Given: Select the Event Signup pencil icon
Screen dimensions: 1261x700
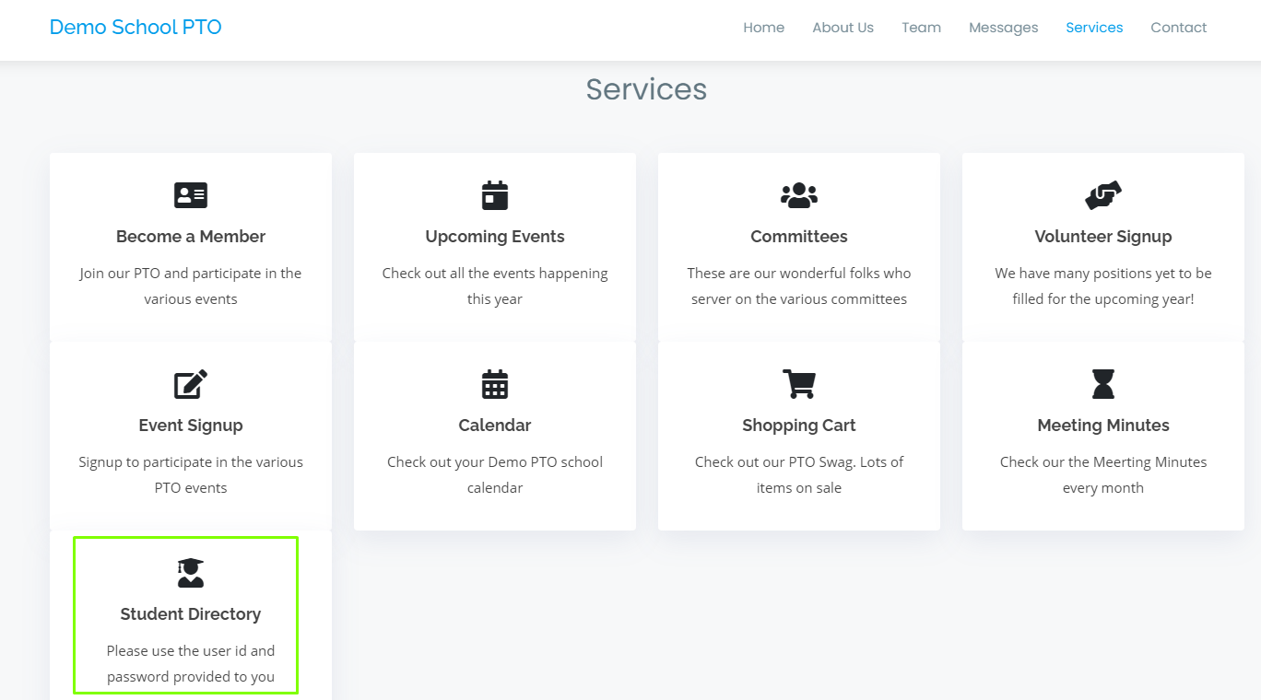Looking at the screenshot, I should [191, 383].
